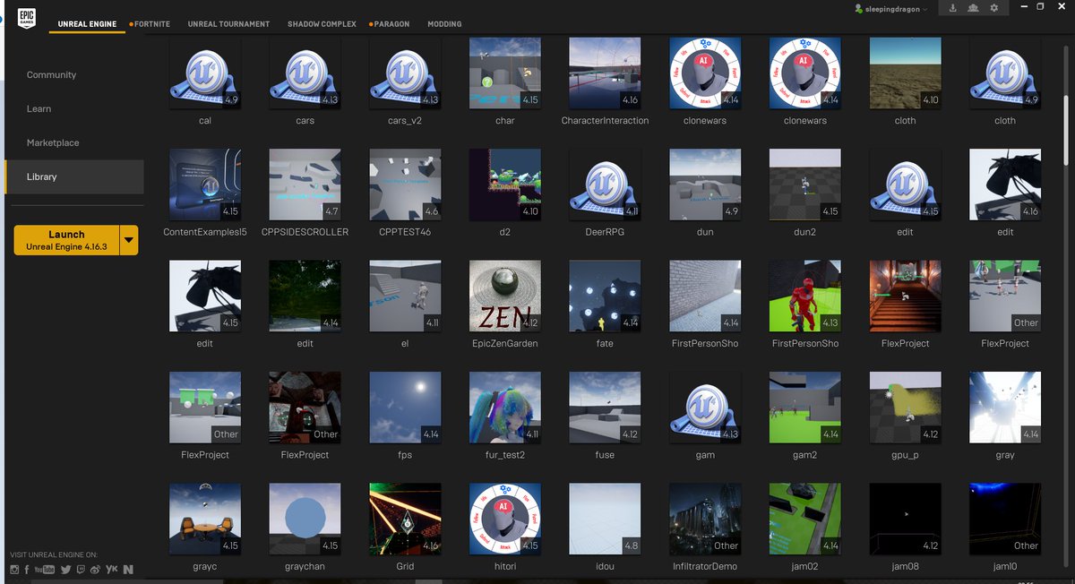Open the char project thumbnail

point(505,73)
